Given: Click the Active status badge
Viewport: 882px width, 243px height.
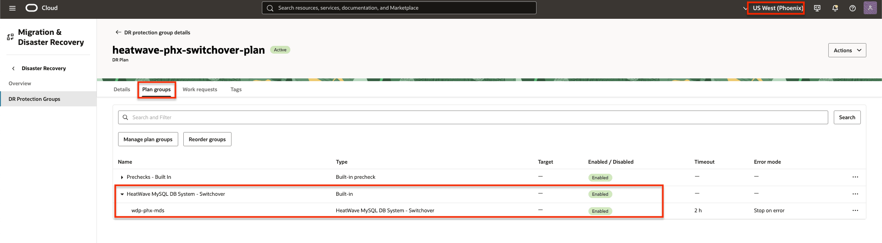Looking at the screenshot, I should click(280, 50).
